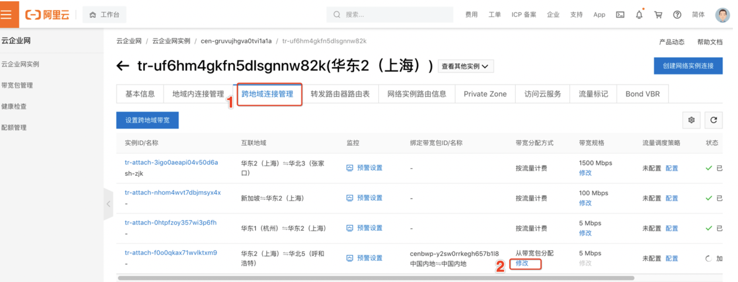This screenshot has width=738, height=282.
Task: Open the 工作台 workbench home
Action: (104, 15)
